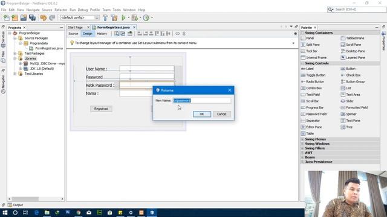Click the Search box at top right
This screenshot has width=387, height=217.
click(357, 10)
